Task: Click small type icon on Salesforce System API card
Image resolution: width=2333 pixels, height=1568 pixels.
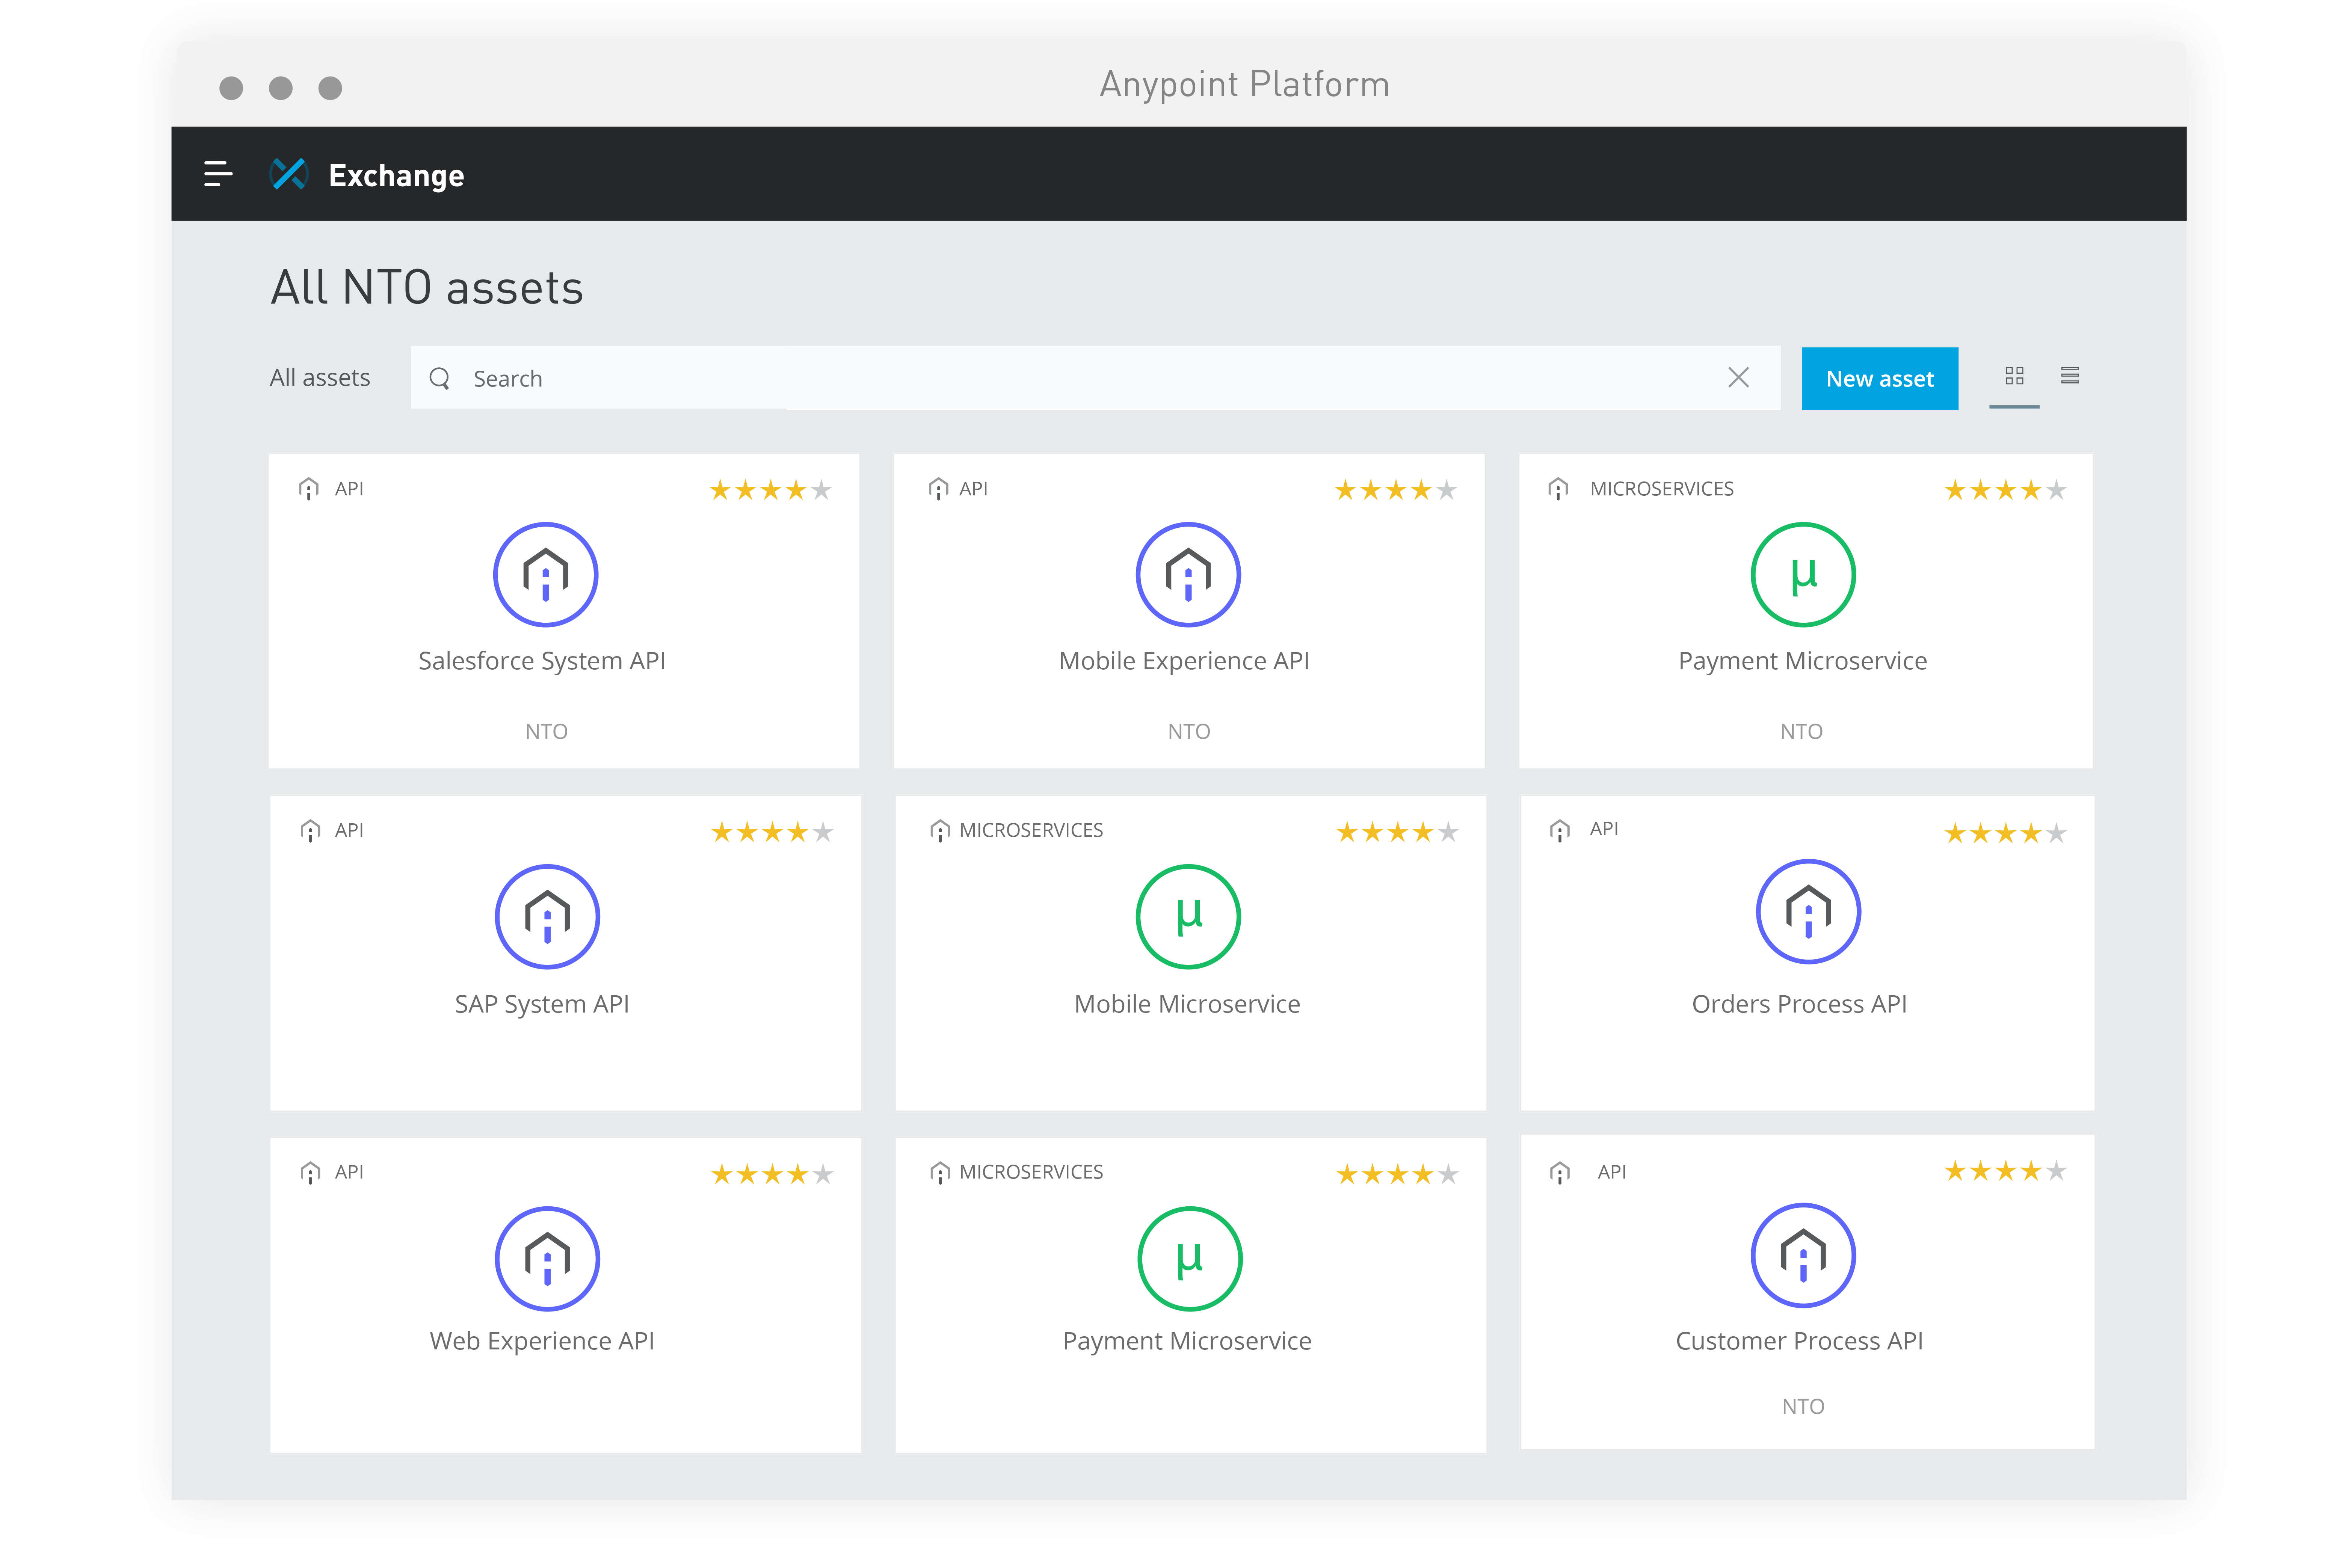Action: (x=309, y=489)
